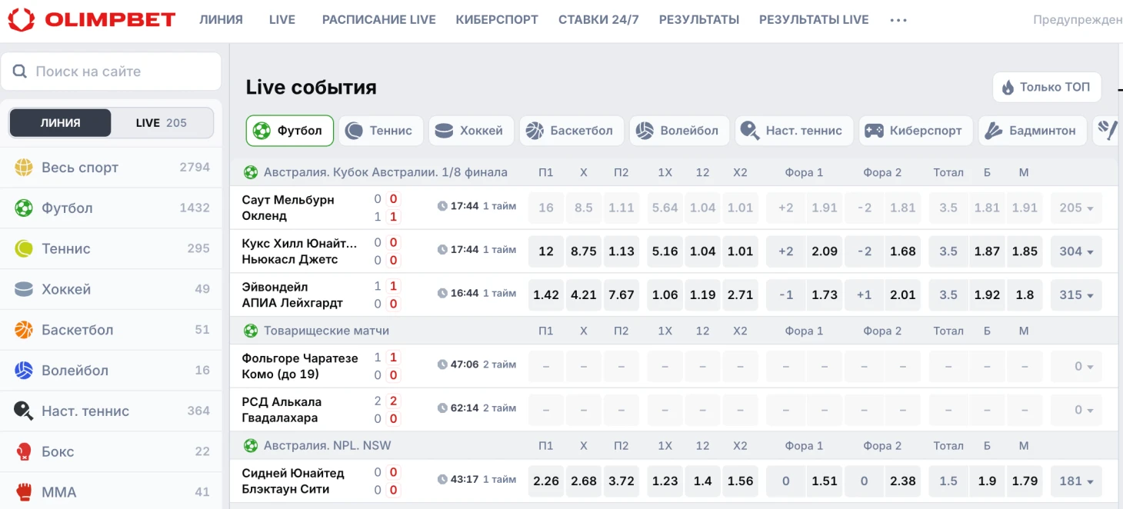
Task: Pick 1X odds 5.16 for Кукс Хилл
Action: (x=665, y=251)
